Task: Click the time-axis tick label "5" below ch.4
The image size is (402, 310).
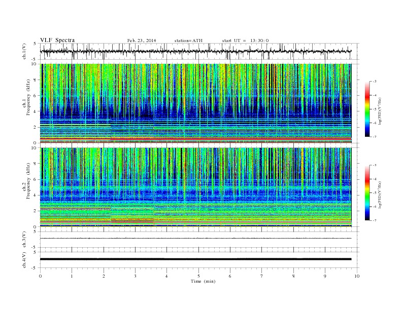Action: 198,276
